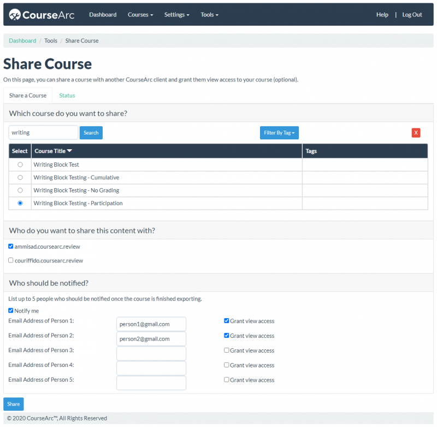Click the Tools breadcrumb item
The image size is (437, 427).
(x=51, y=40)
